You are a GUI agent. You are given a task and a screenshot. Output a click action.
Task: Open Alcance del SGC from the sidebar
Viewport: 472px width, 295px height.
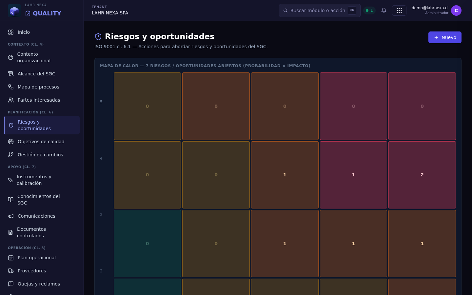tap(42, 74)
